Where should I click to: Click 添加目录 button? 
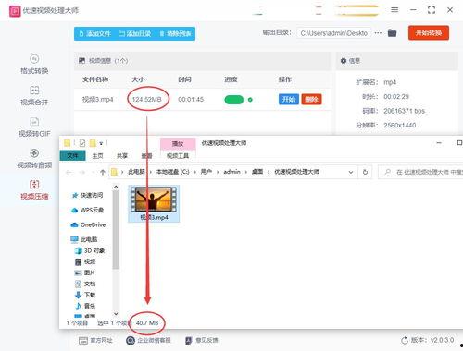(135, 34)
